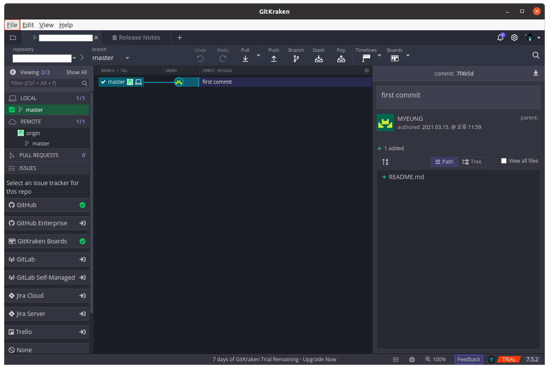Open the folder icon repository manager

(x=13, y=38)
